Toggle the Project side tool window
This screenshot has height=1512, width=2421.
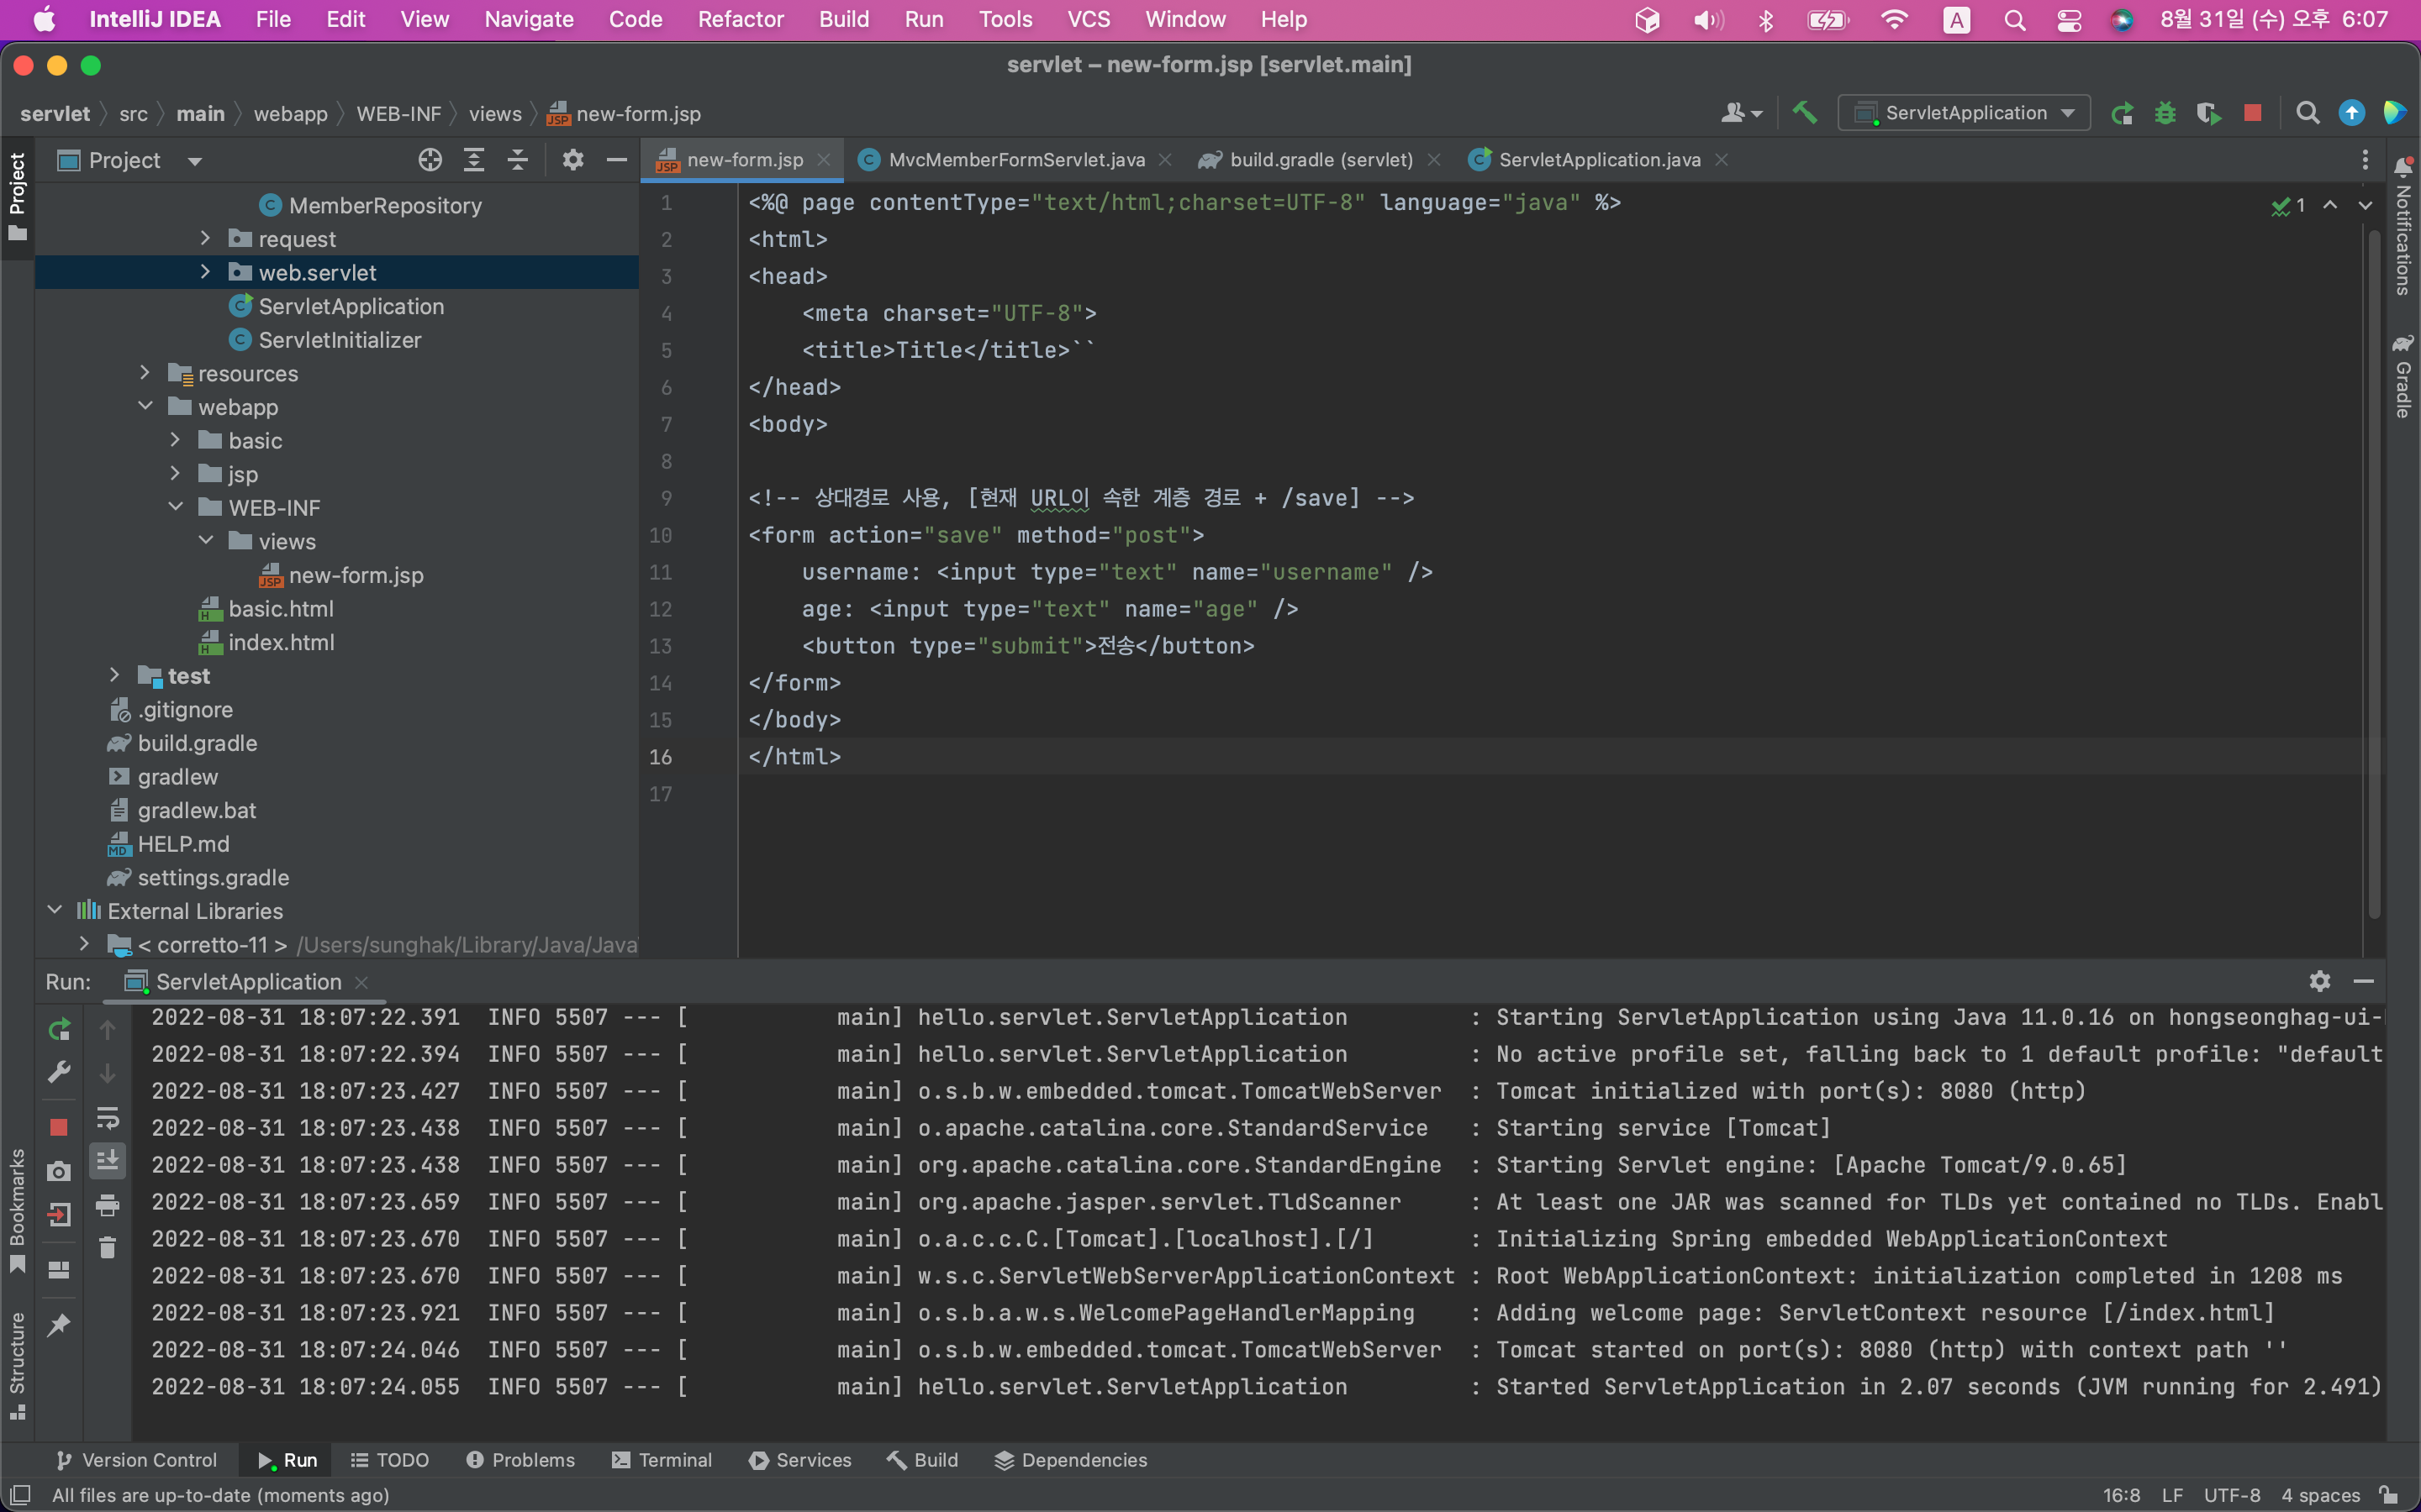[x=17, y=196]
